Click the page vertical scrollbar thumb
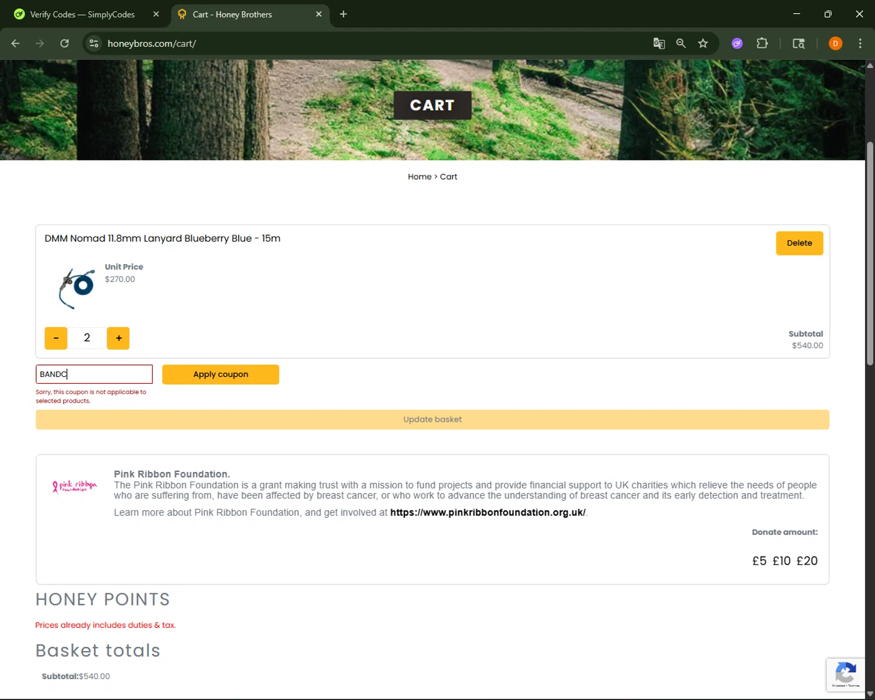Viewport: 875px width, 700px height. click(x=870, y=254)
